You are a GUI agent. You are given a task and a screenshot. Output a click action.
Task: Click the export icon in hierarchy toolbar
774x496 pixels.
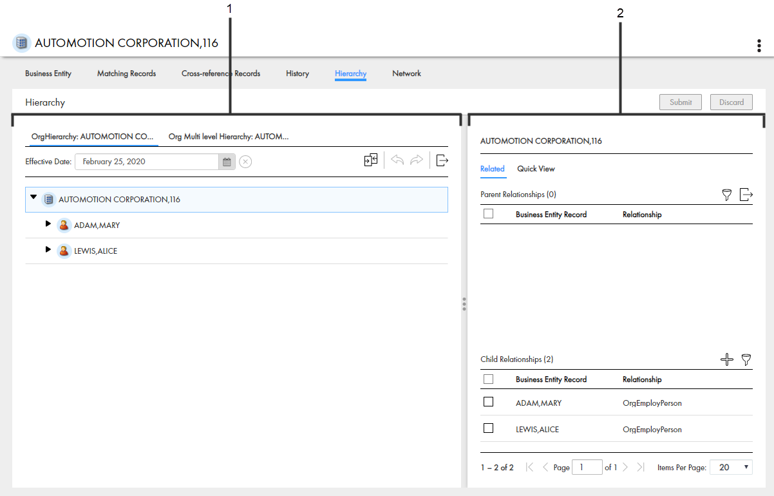pos(442,160)
